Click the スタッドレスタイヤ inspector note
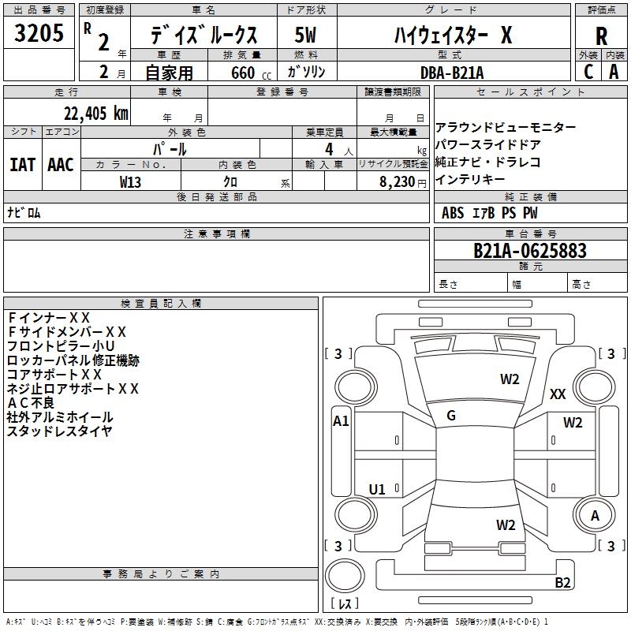Image resolution: width=631 pixels, height=631 pixels. (x=59, y=431)
